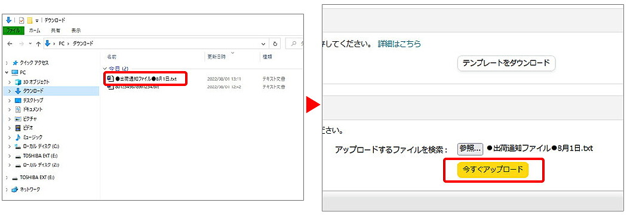The image size is (627, 215).
Task: Click the Properties checkmark icon in title bar
Action: pyautogui.click(x=21, y=20)
